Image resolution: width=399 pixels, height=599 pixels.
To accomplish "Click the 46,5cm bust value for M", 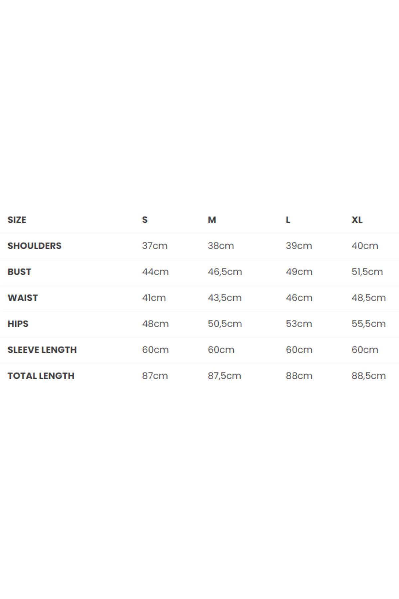I will [x=225, y=272].
